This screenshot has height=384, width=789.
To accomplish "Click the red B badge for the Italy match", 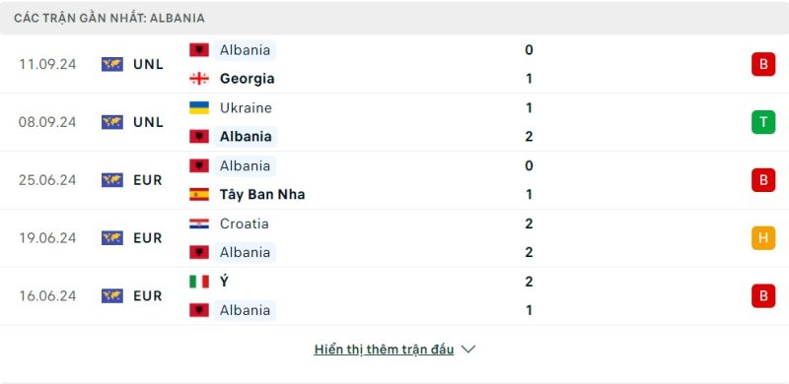I will pos(763,295).
